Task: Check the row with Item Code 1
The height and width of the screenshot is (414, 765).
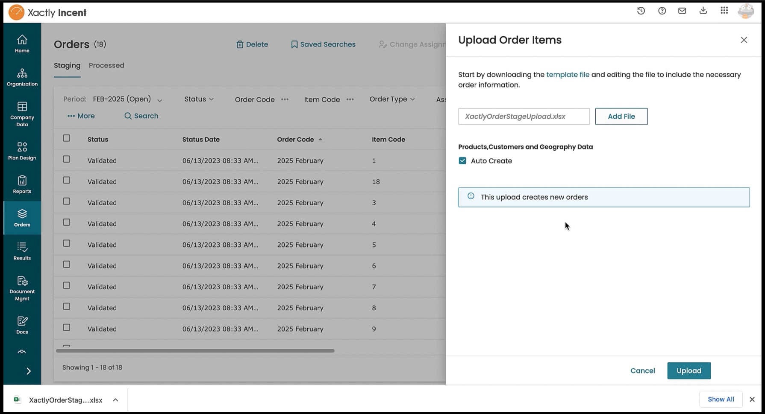Action: [66, 159]
